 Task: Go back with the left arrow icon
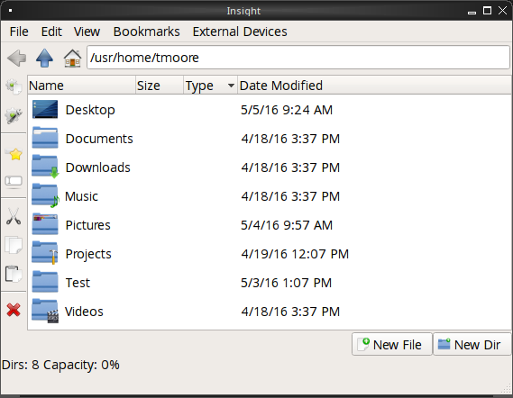17,59
